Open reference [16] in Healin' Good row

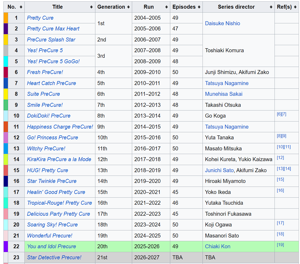click(x=280, y=191)
